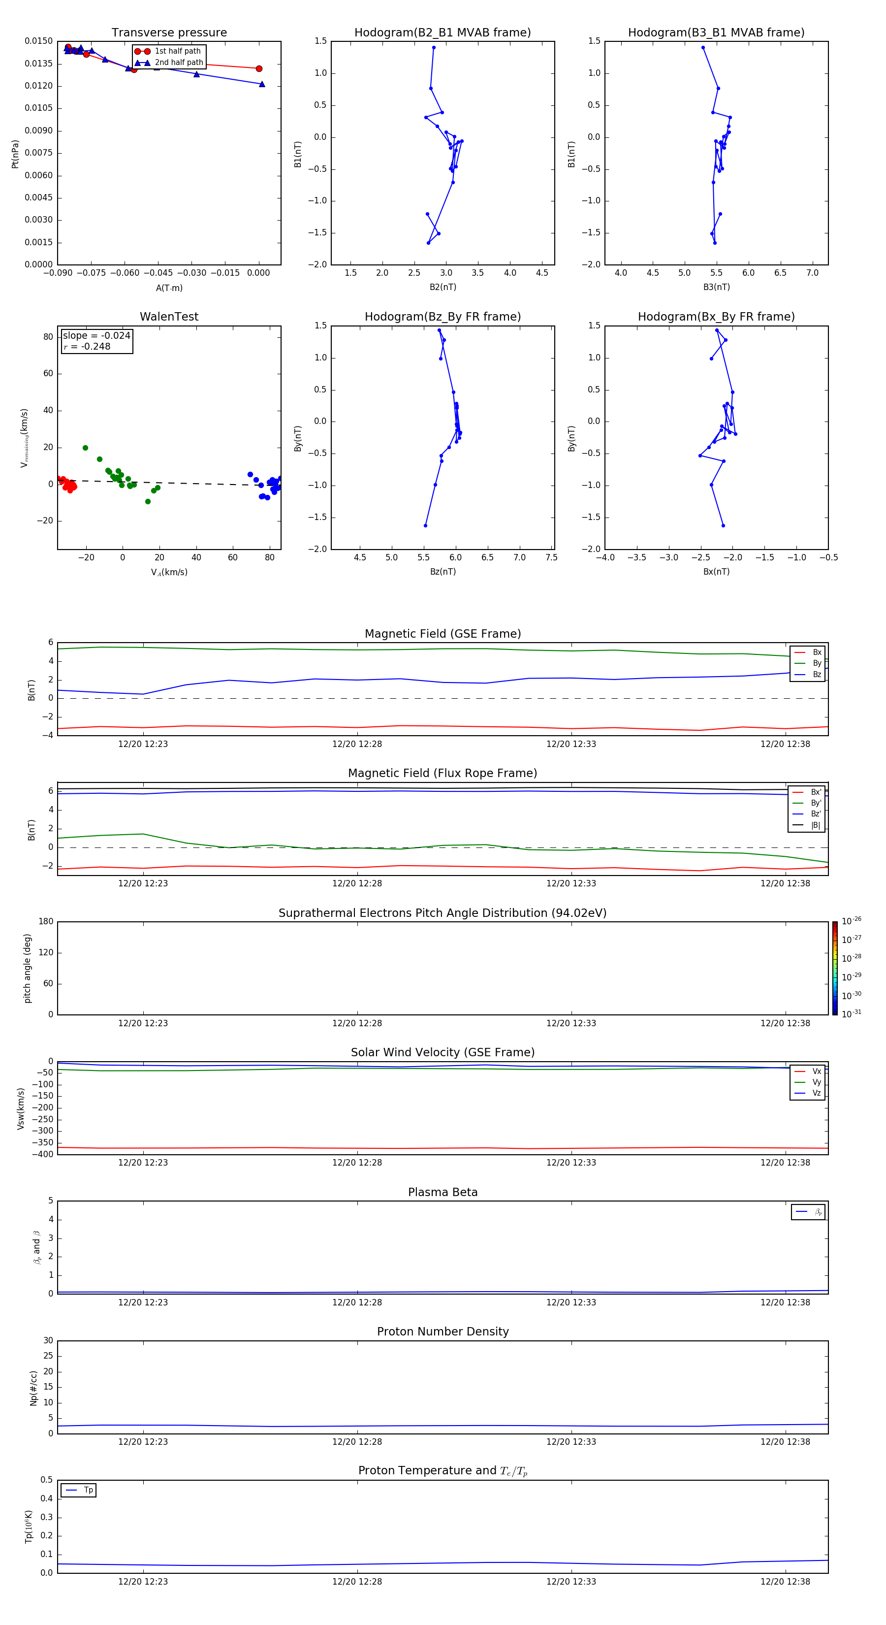Click green point at Vremaining 20 in WalenTest
The width and height of the screenshot is (886, 1625).
pyautogui.click(x=85, y=448)
